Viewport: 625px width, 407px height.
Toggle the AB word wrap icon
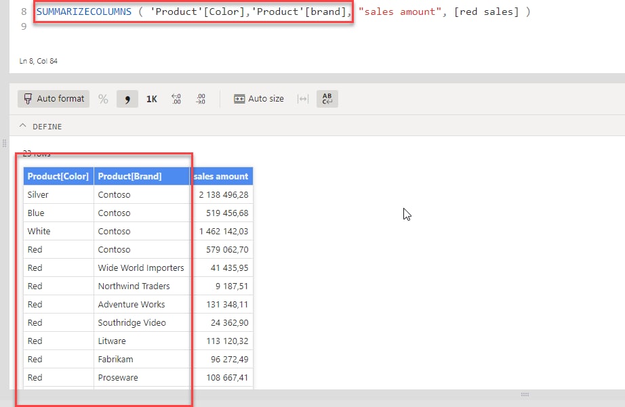(x=327, y=99)
